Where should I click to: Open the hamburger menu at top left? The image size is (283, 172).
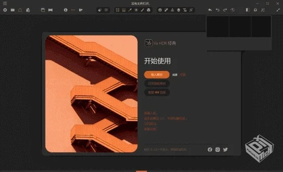(x=5, y=3)
